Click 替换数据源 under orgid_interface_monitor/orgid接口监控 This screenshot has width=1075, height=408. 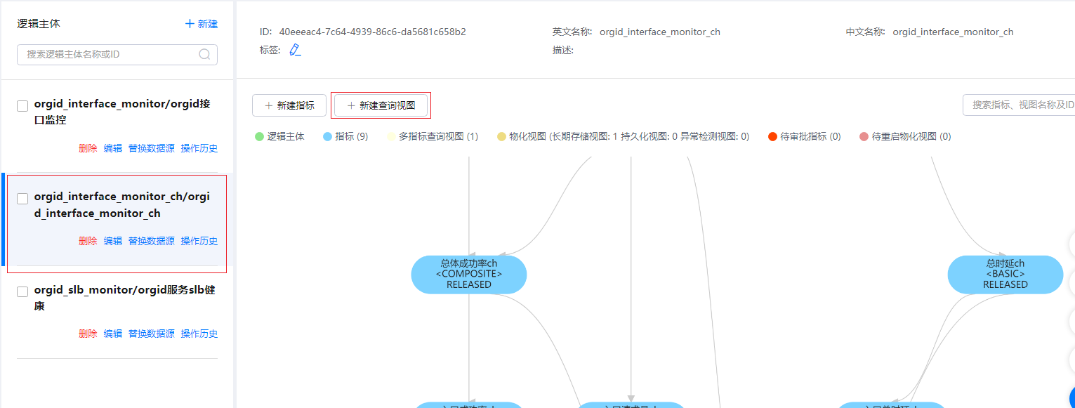point(151,148)
